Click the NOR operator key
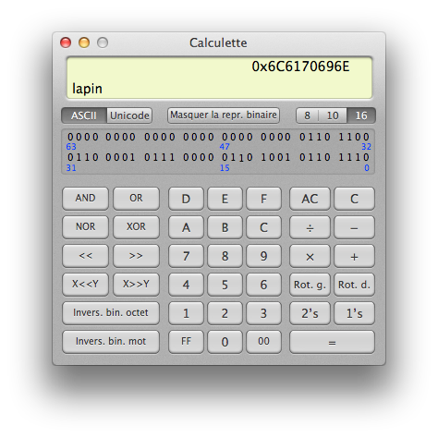 (x=85, y=227)
